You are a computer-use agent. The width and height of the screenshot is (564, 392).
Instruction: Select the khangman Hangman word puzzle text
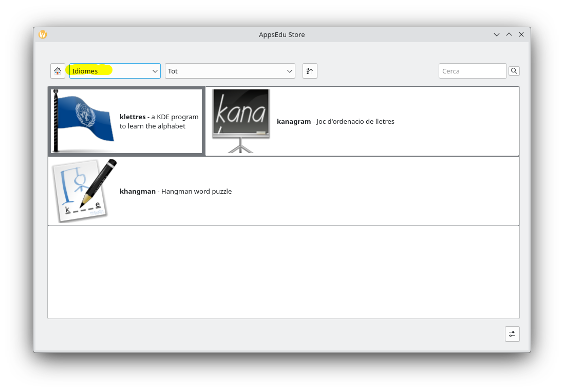pyautogui.click(x=176, y=191)
